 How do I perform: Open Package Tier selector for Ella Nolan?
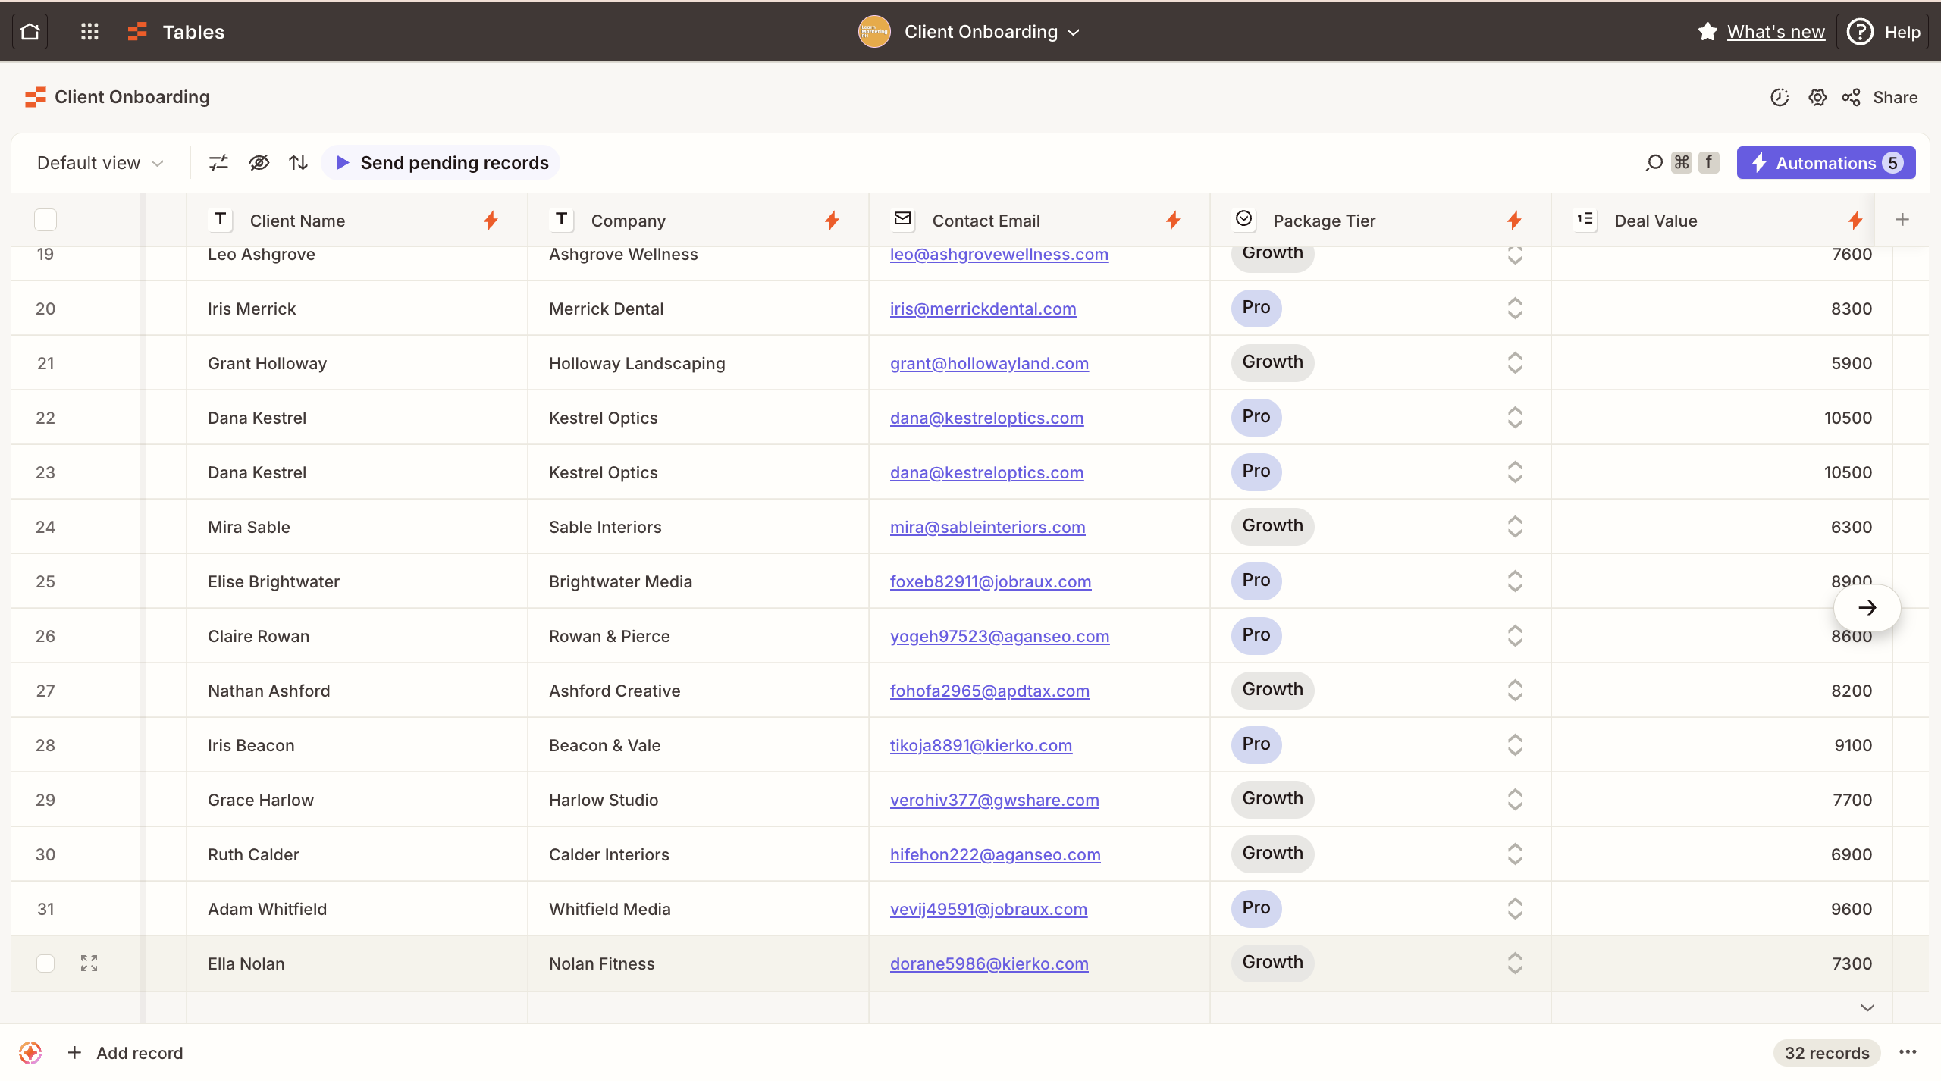pyautogui.click(x=1515, y=963)
